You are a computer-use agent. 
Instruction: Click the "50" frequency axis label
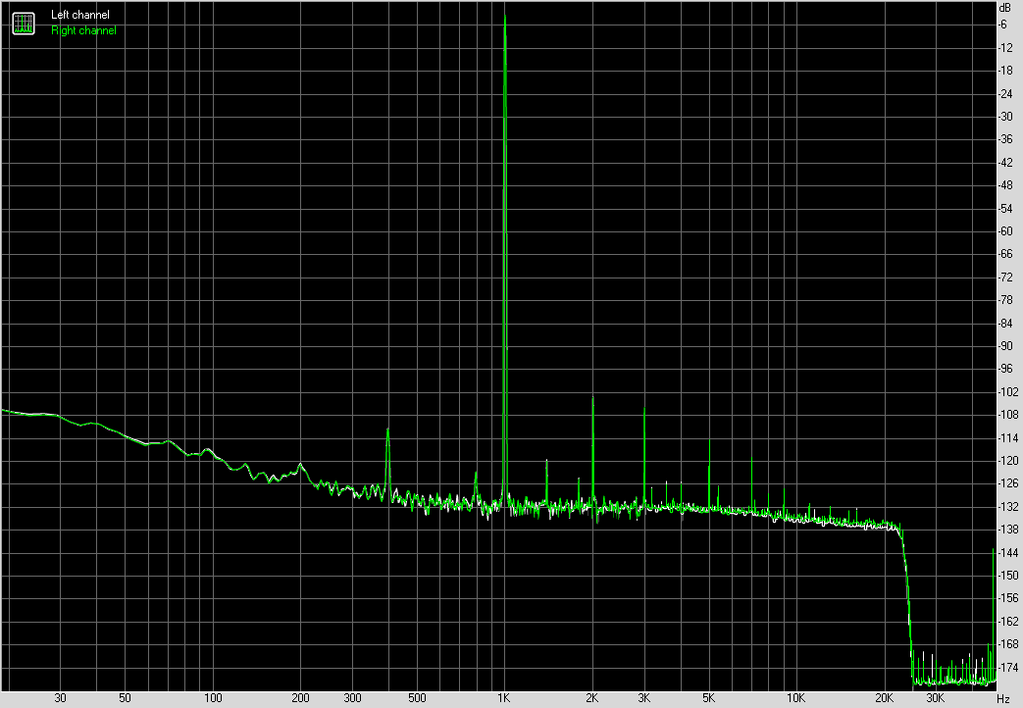(125, 698)
